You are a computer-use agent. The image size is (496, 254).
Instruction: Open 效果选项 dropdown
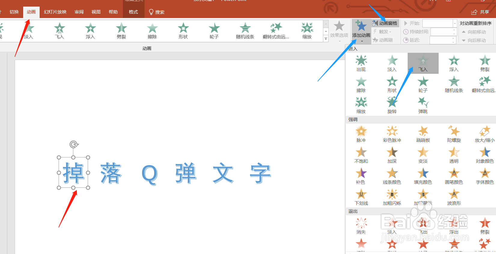(x=339, y=31)
